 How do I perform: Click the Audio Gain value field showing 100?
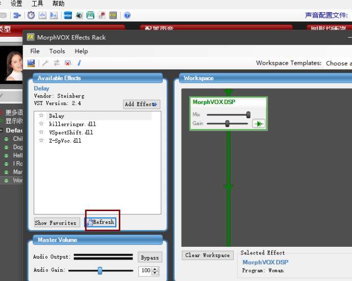click(x=145, y=270)
